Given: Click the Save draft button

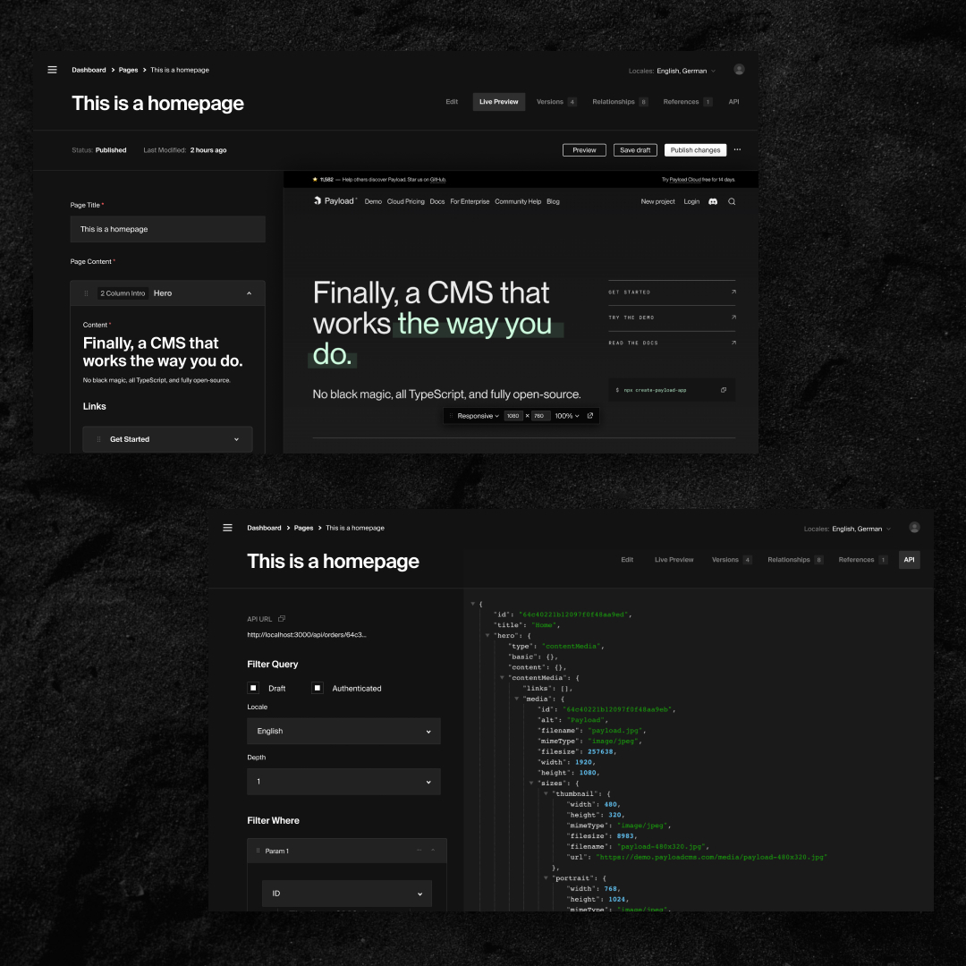Looking at the screenshot, I should (636, 150).
